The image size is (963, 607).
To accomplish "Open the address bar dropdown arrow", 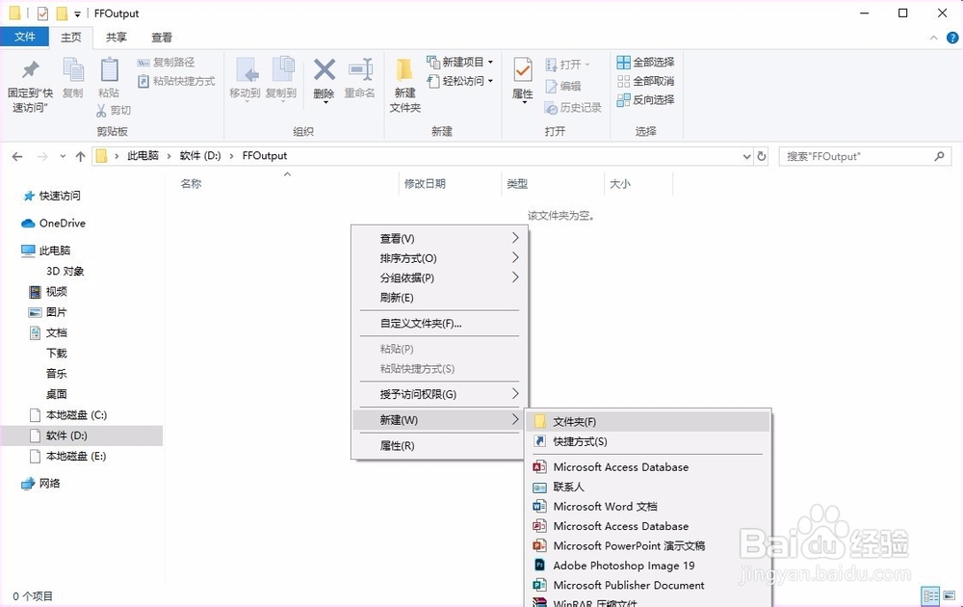I will [746, 155].
